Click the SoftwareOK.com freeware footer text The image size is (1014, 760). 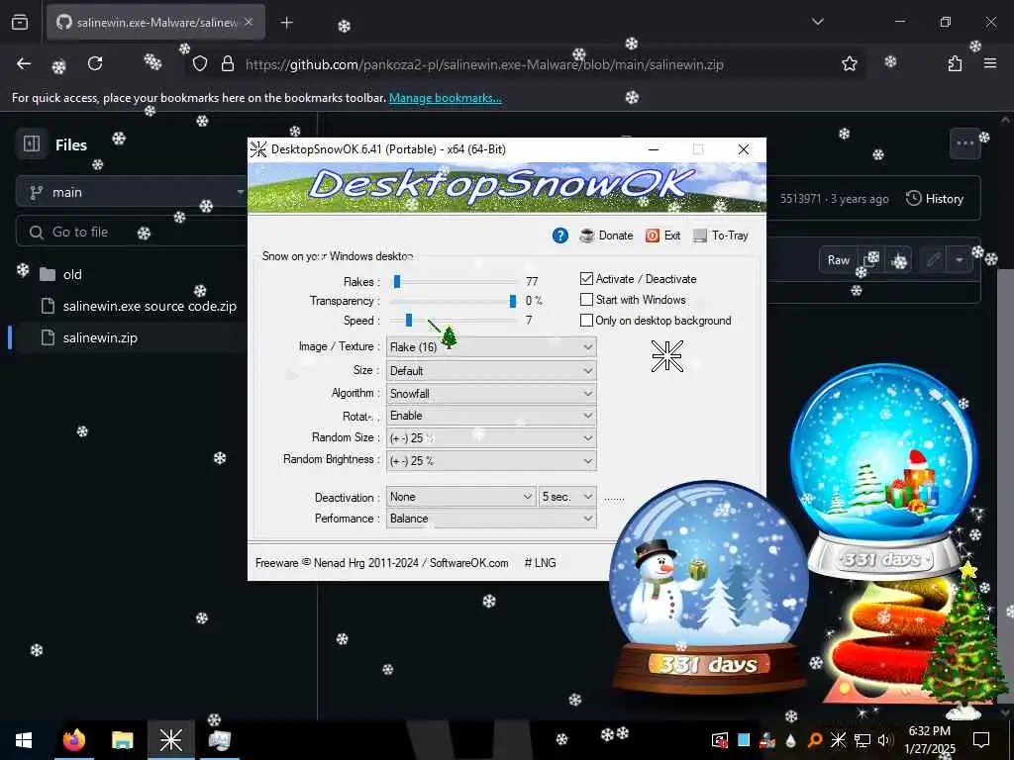click(x=381, y=563)
